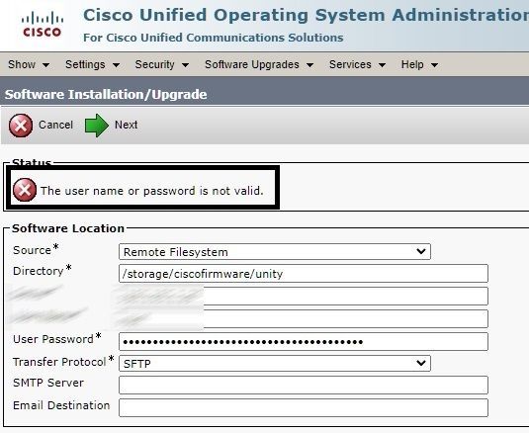Click the Next button label
The image size is (529, 433).
pos(126,125)
